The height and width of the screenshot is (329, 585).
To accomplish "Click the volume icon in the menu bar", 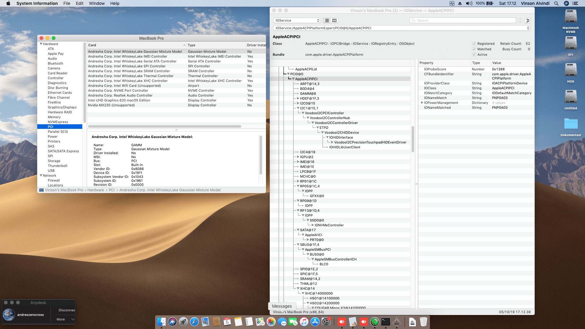I will click(x=468, y=3).
